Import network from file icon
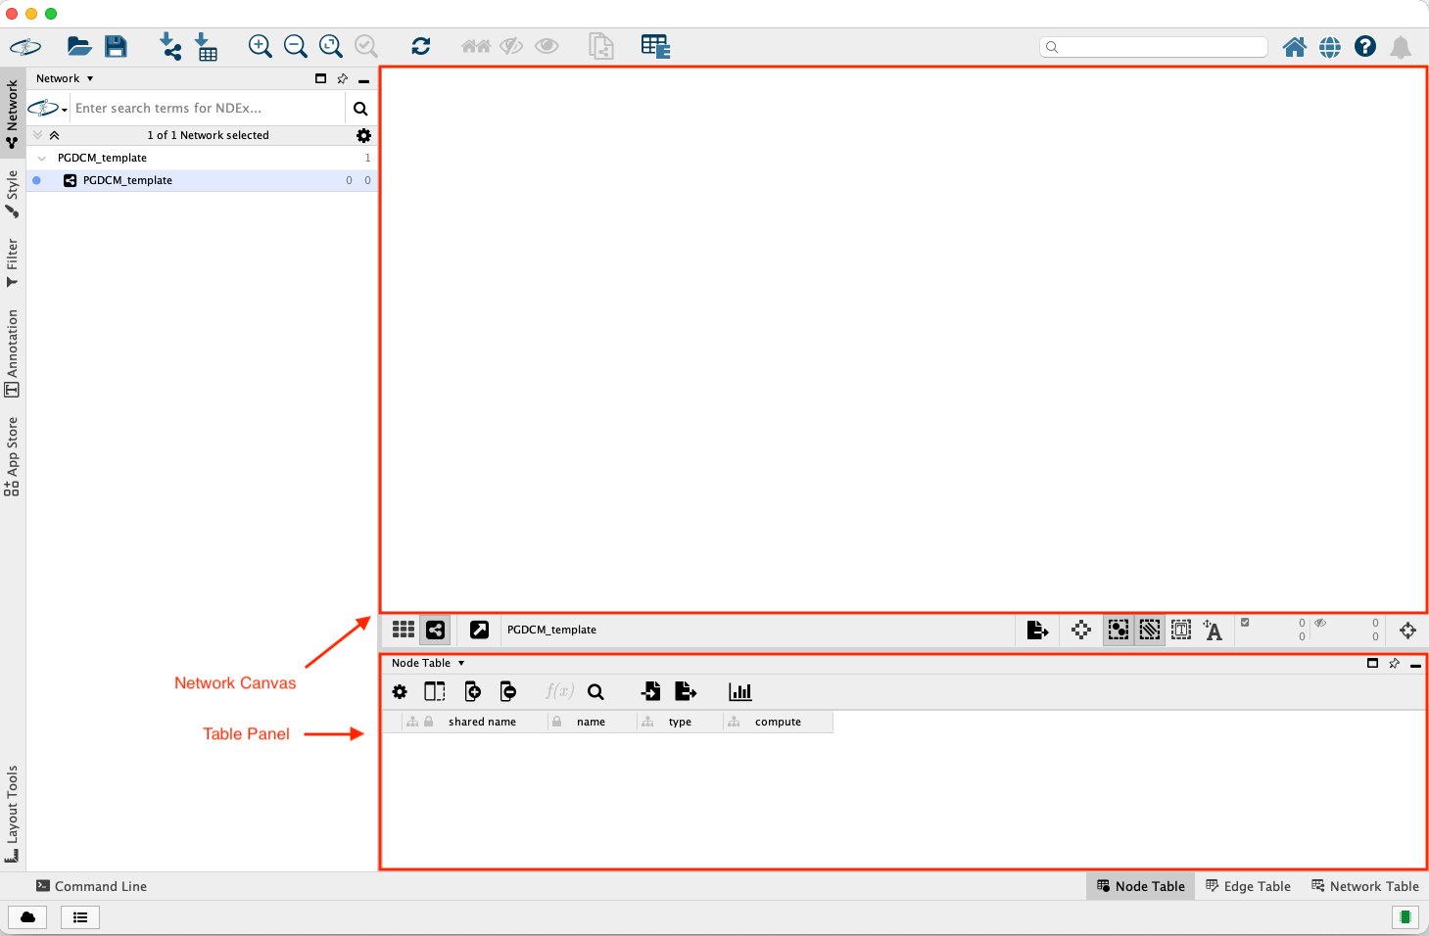This screenshot has height=936, width=1429. [170, 46]
